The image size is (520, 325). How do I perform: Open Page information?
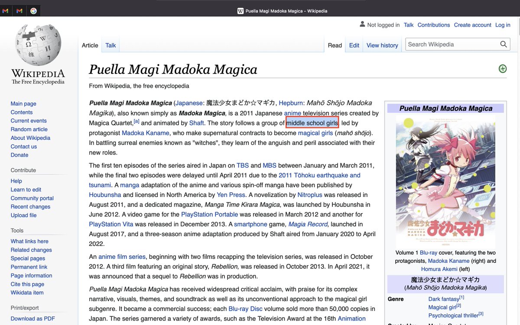[x=31, y=276]
